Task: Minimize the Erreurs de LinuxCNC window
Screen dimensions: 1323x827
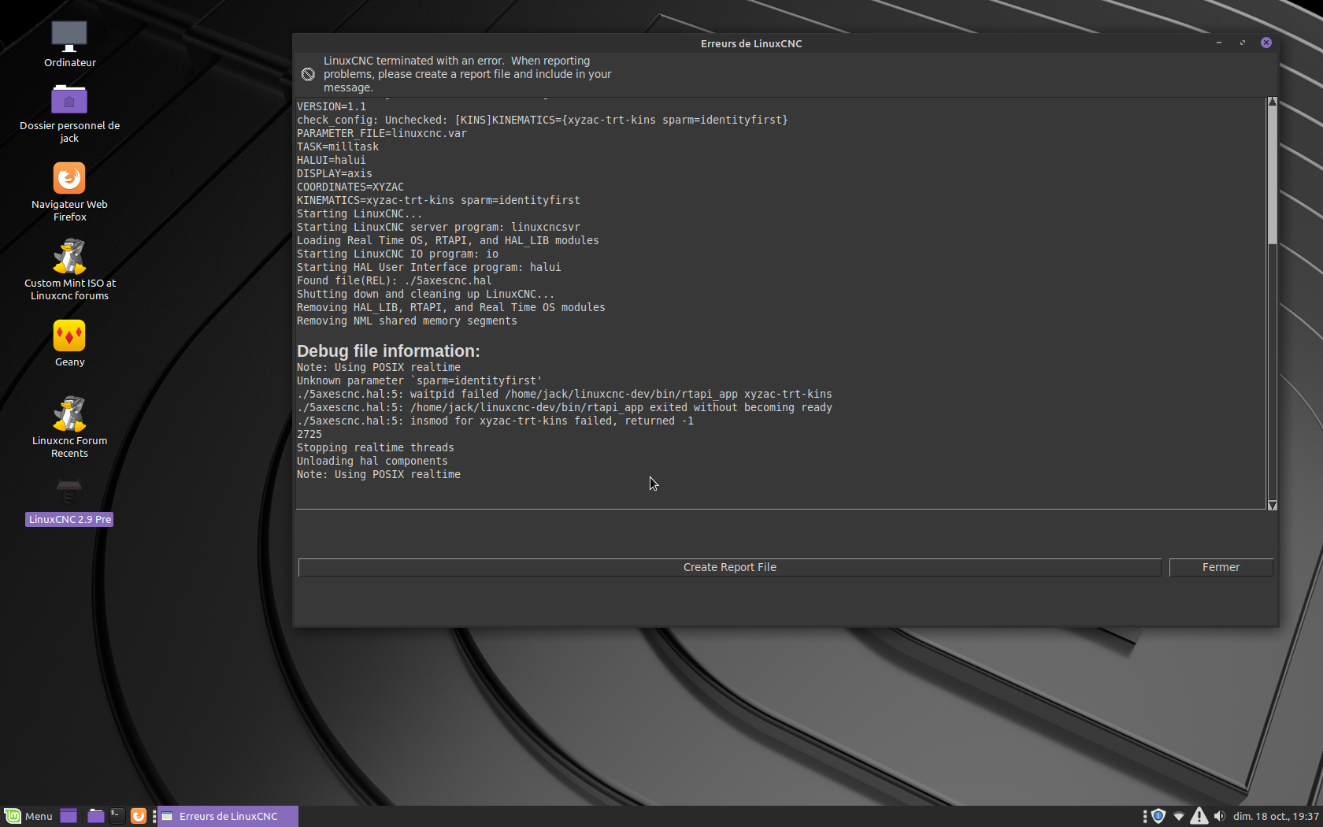Action: click(1218, 43)
